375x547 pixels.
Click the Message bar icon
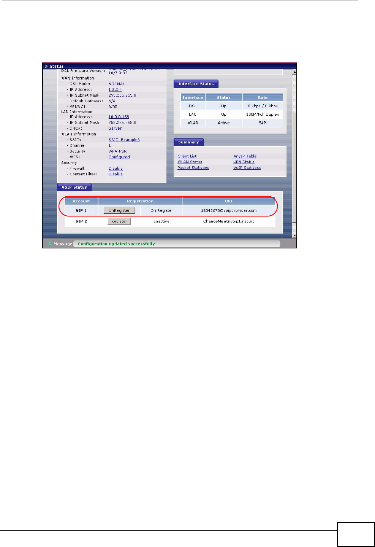click(50, 244)
